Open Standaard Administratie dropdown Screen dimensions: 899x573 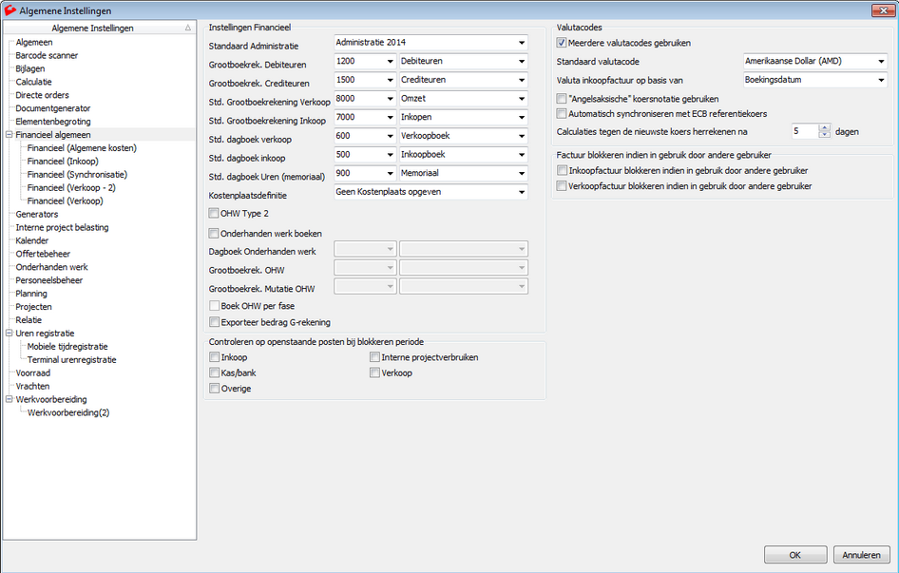pyautogui.click(x=522, y=43)
